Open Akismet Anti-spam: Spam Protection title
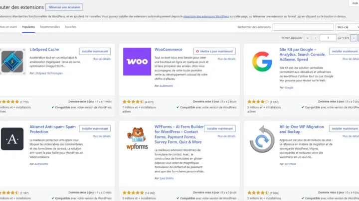This screenshot has width=359, height=201. [x=52, y=129]
